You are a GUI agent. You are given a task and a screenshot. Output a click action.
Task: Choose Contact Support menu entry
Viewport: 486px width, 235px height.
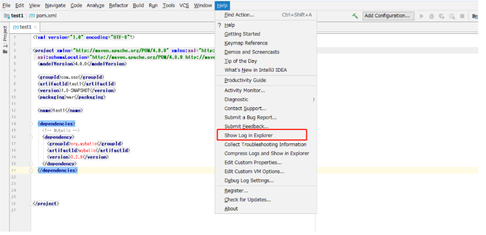point(266,108)
